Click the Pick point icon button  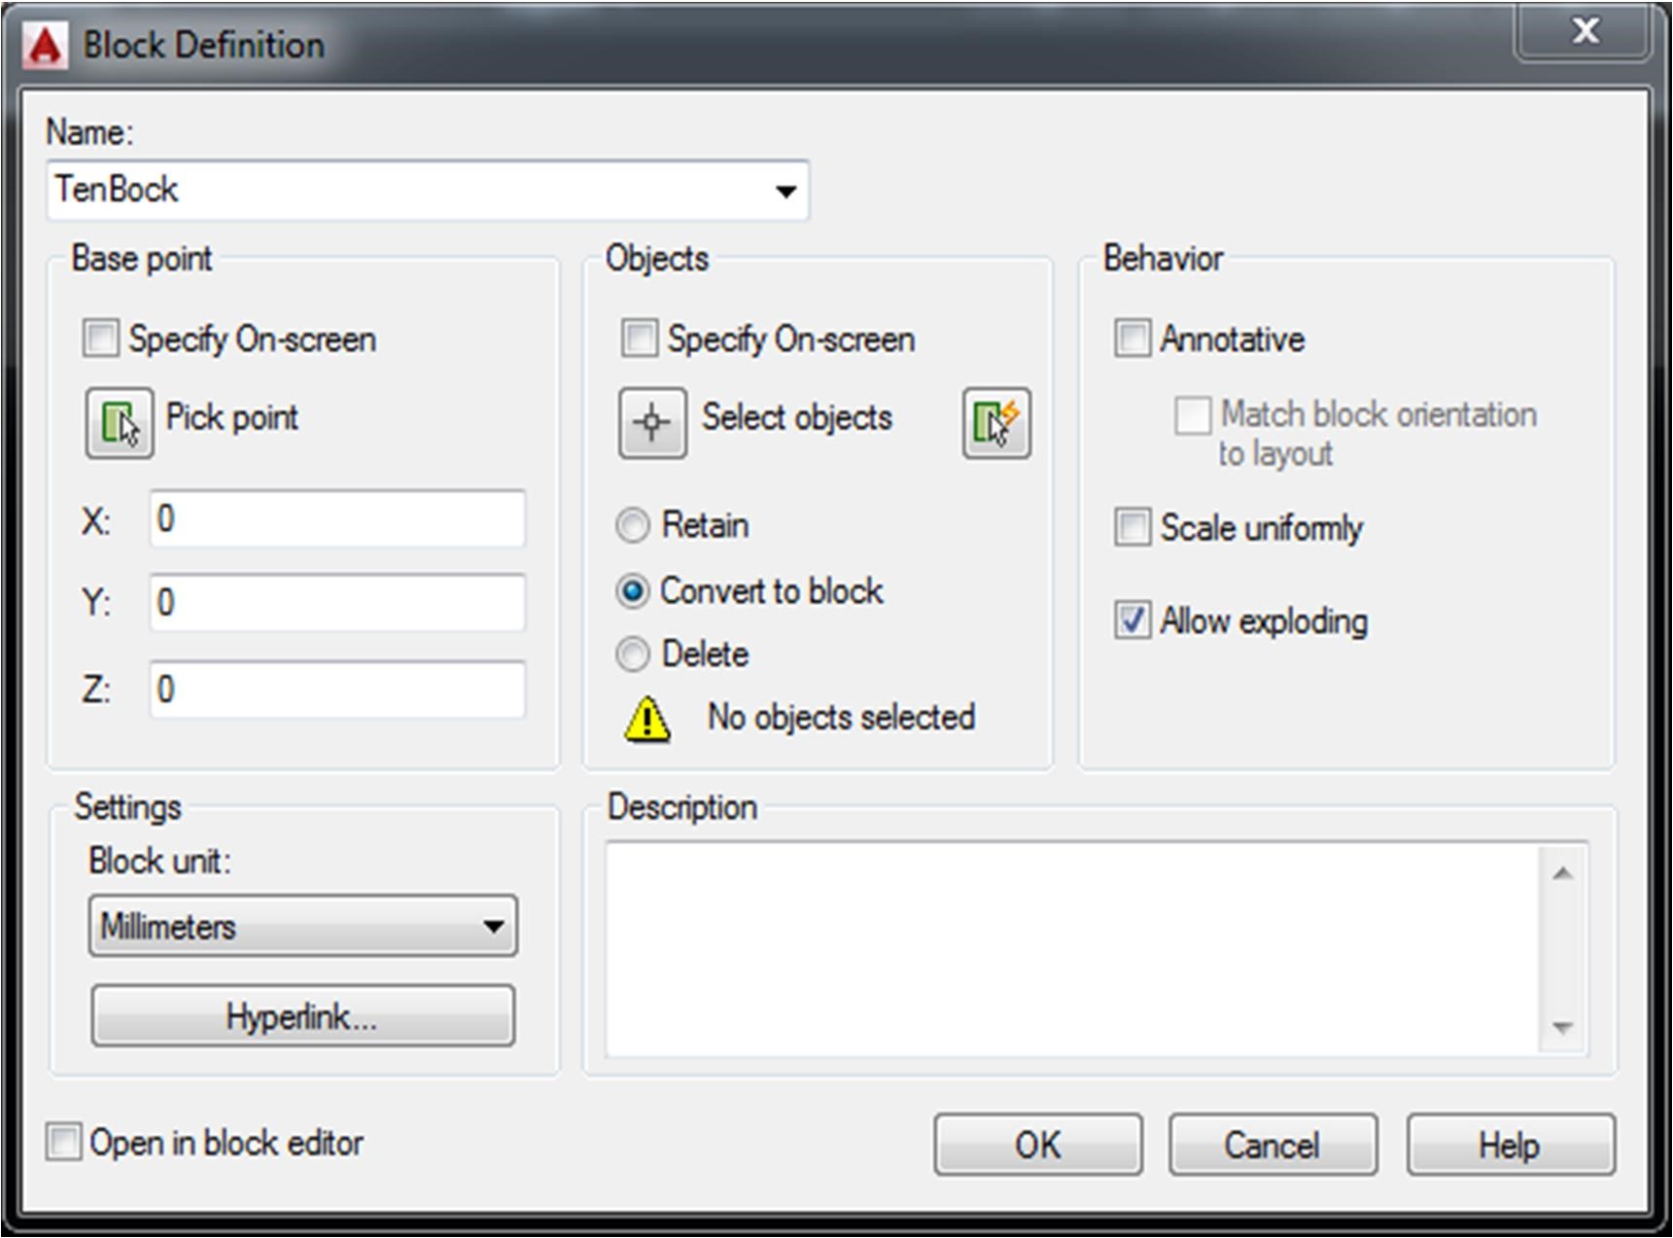[119, 423]
